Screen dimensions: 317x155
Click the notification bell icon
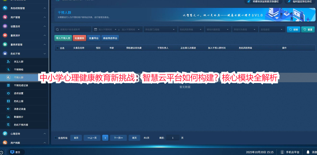pyautogui.click(x=308, y=152)
